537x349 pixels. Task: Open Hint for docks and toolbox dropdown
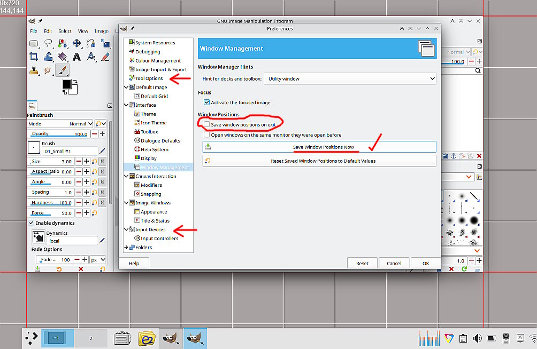[350, 78]
